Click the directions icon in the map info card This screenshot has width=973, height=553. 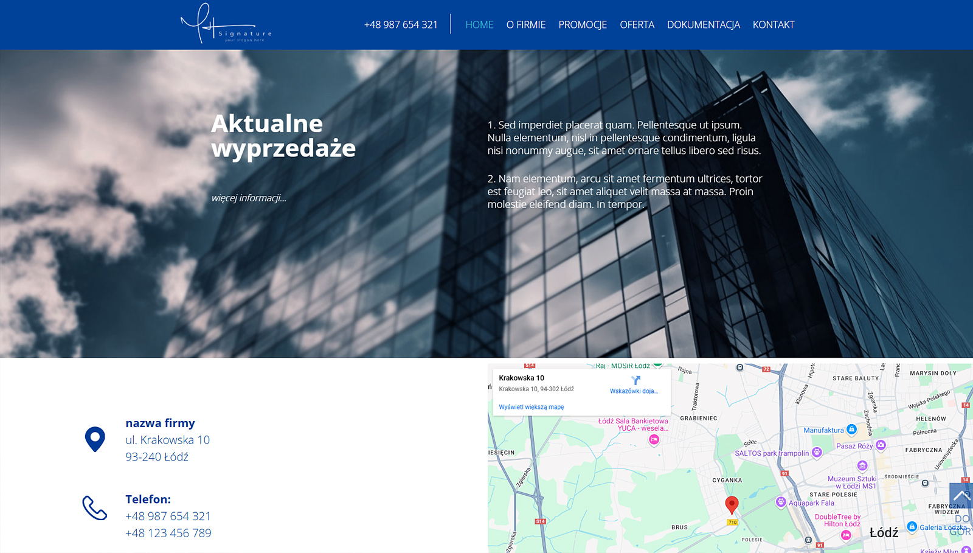[x=635, y=380]
